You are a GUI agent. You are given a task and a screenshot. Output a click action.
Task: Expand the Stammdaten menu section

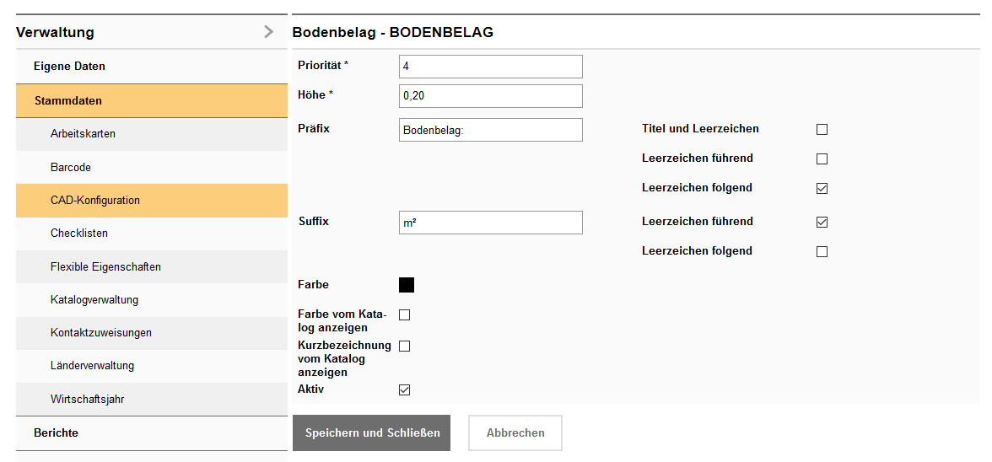(68, 101)
